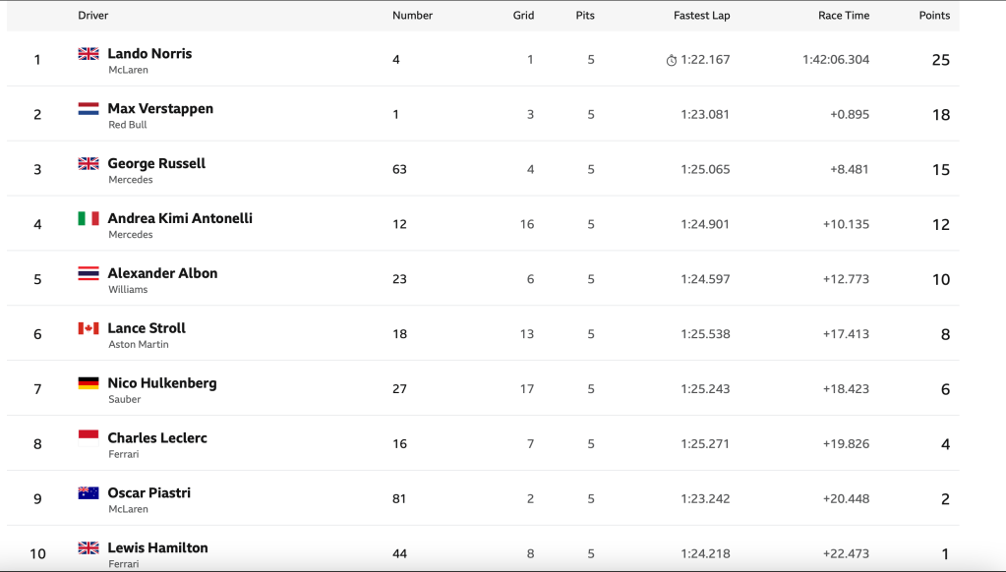Click Max Verstappen's Red Bull team label
The height and width of the screenshot is (572, 1006).
[128, 125]
